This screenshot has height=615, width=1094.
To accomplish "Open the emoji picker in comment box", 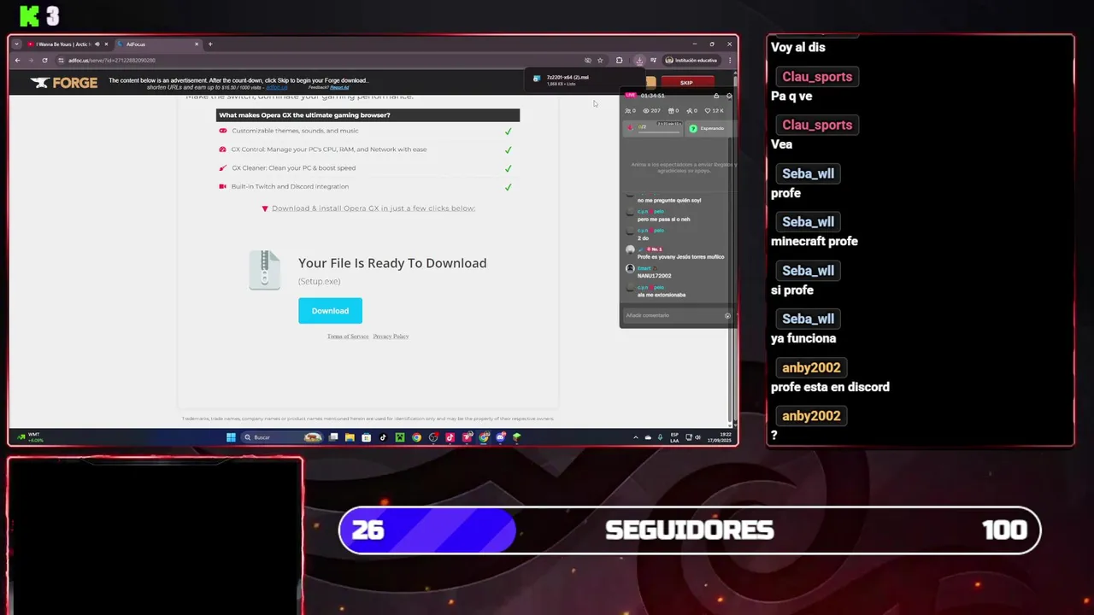I will pyautogui.click(x=727, y=315).
